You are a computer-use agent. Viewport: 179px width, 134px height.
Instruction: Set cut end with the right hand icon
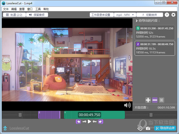pyautogui.click(x=101, y=122)
